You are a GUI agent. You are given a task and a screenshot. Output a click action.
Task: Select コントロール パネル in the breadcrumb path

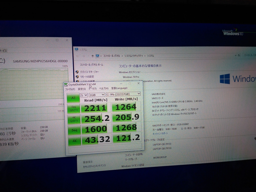[112, 56]
